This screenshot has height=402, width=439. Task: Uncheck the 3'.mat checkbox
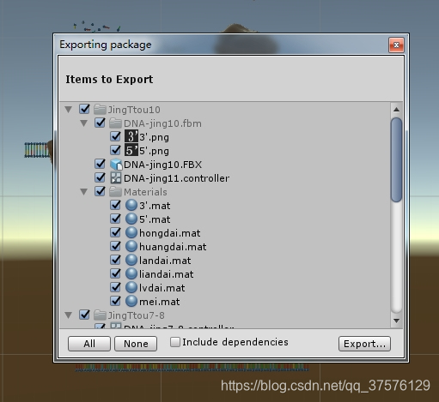coord(115,205)
